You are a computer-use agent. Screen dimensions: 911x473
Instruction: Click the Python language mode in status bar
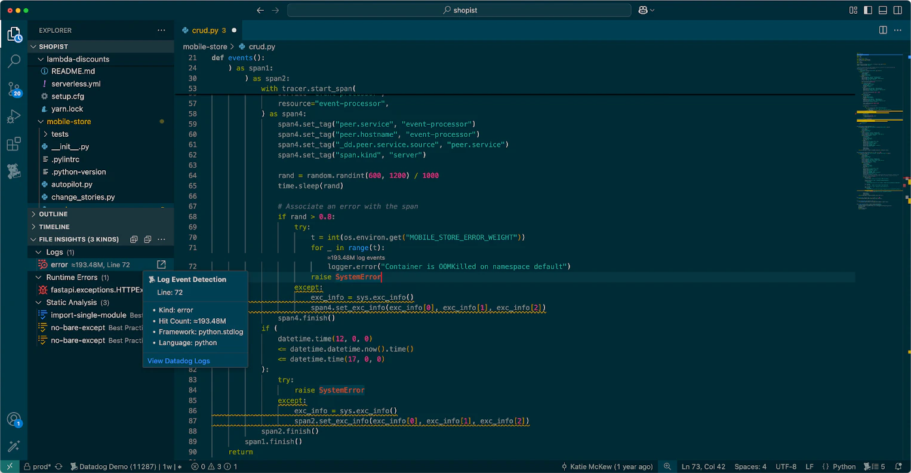click(x=844, y=466)
